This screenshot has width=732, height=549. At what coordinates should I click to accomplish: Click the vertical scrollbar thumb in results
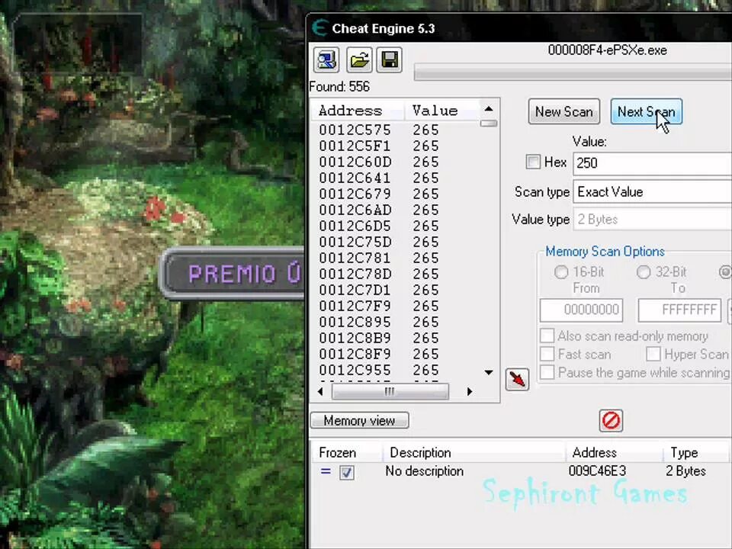coord(489,124)
